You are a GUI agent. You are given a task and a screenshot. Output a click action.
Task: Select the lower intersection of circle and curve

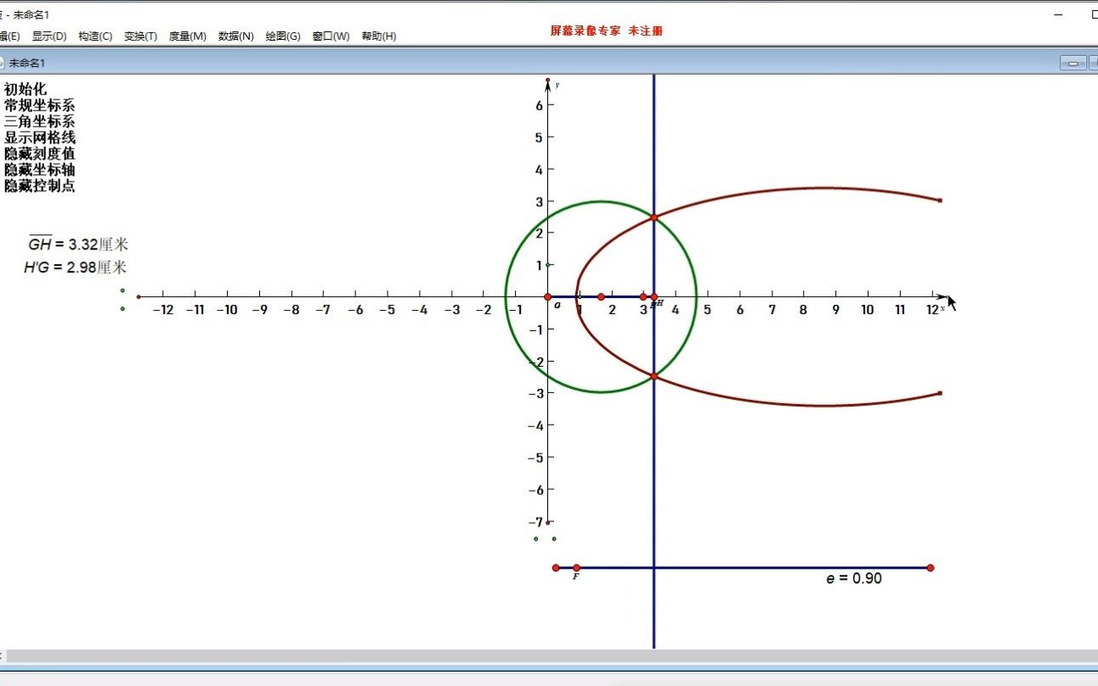[654, 375]
